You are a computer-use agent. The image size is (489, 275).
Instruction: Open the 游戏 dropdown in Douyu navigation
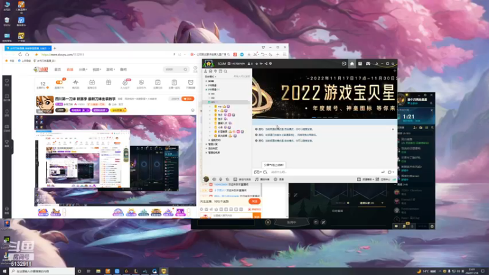(111, 70)
